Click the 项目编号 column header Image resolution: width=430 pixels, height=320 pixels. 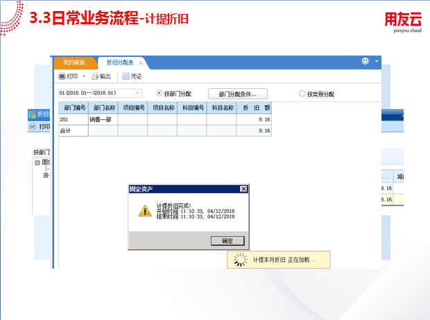coord(132,108)
